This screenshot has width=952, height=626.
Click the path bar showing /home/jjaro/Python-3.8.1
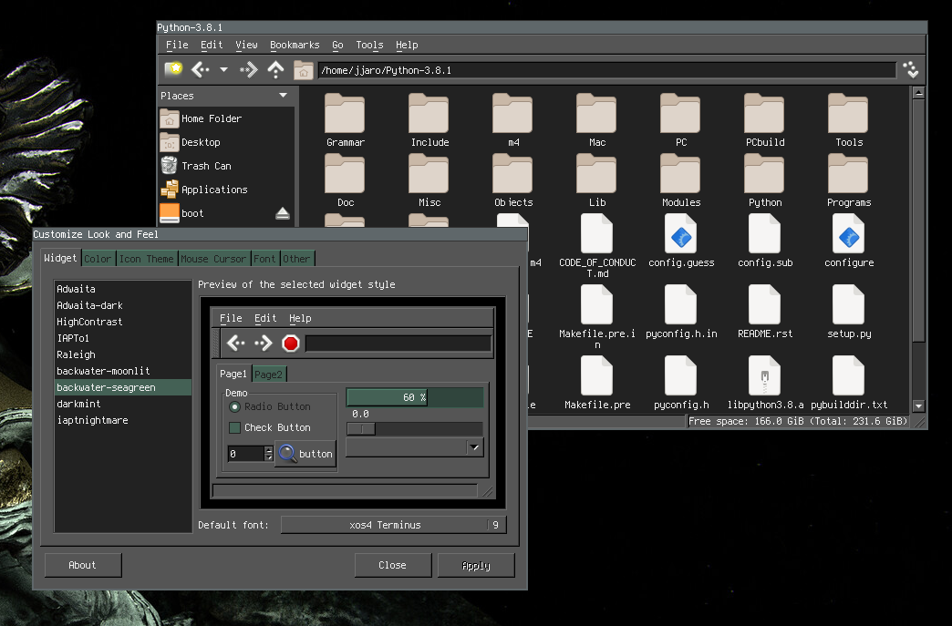(607, 70)
